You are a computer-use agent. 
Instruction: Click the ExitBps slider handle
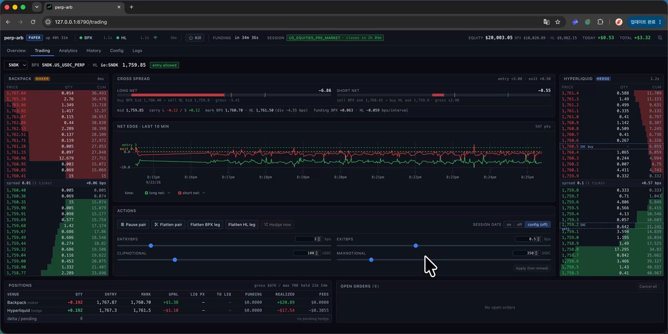click(416, 245)
